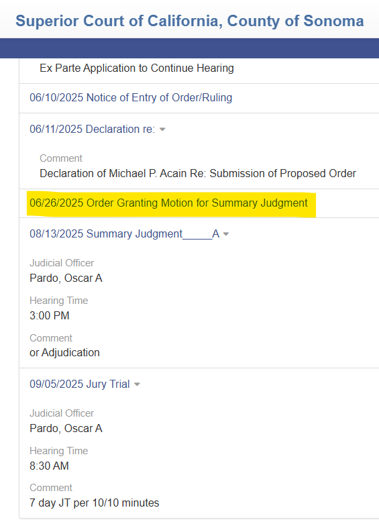Image resolution: width=379 pixels, height=524 pixels.
Task: Open 06/11/2025 Declaration re: entry
Action: [93, 129]
